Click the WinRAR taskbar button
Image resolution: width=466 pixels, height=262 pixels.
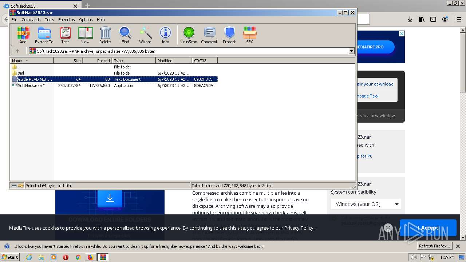pyautogui.click(x=103, y=257)
